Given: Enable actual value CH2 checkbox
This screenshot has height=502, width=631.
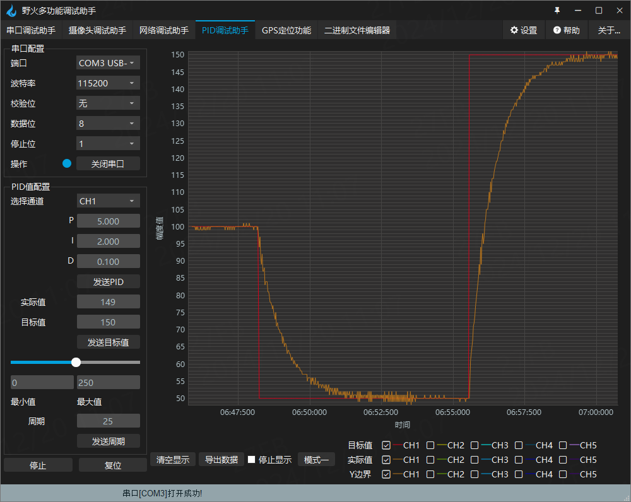Looking at the screenshot, I should [430, 460].
